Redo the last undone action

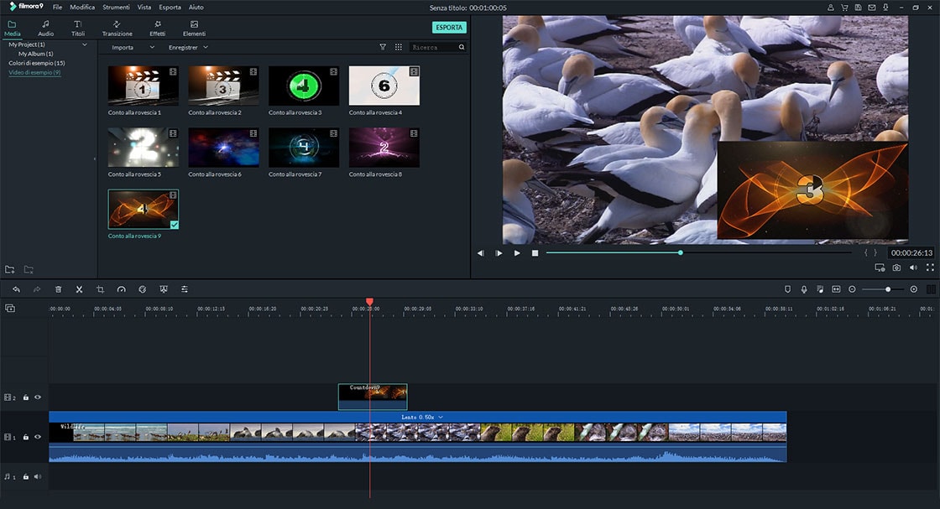37,289
